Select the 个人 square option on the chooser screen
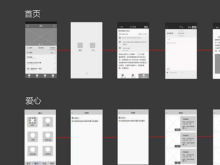 tap(93, 45)
